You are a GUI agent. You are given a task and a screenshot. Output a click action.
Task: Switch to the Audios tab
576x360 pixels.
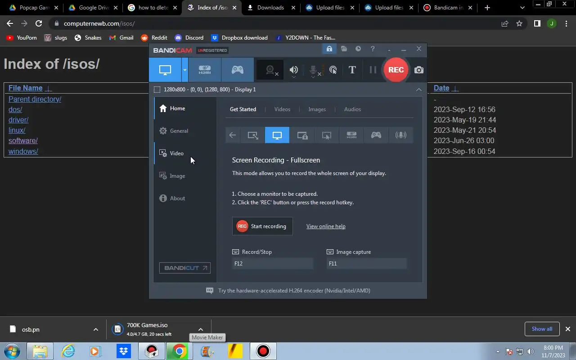(352, 109)
